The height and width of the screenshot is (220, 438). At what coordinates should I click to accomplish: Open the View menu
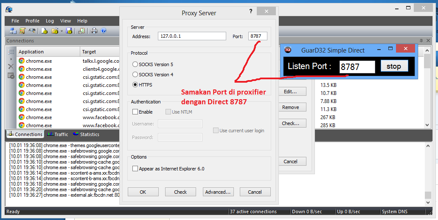pyautogui.click(x=65, y=21)
